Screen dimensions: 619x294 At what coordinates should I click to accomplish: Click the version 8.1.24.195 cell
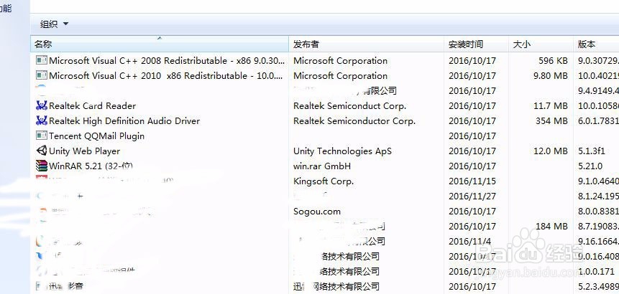click(x=598, y=196)
